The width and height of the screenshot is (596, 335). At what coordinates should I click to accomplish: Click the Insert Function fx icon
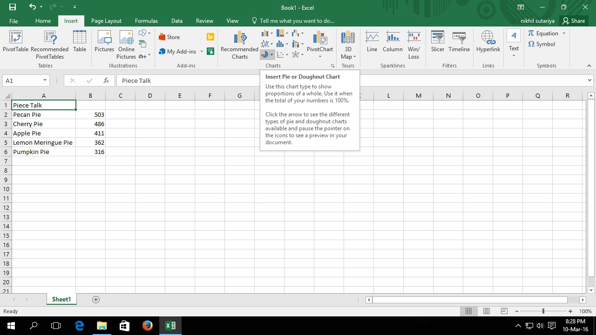click(106, 80)
